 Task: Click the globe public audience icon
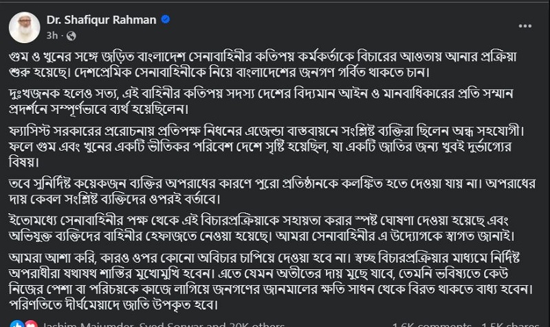(x=71, y=34)
